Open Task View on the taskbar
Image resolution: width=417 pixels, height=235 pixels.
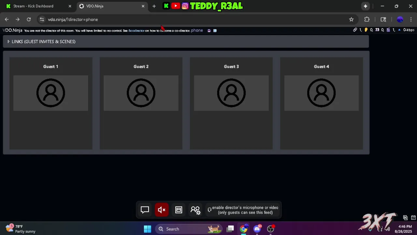click(x=230, y=229)
